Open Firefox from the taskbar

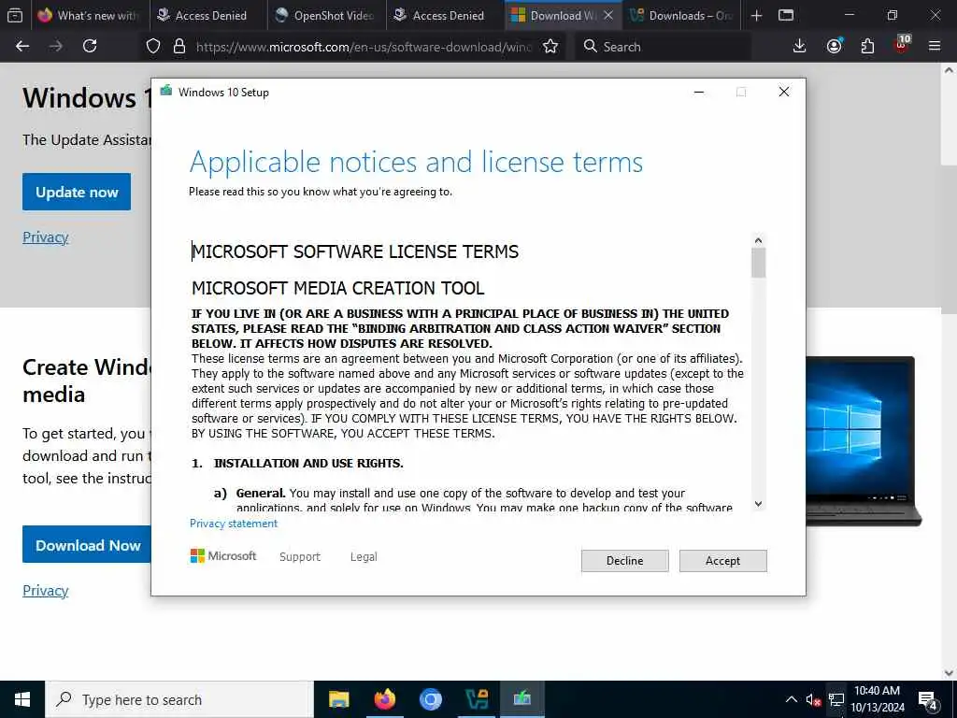[x=384, y=699]
